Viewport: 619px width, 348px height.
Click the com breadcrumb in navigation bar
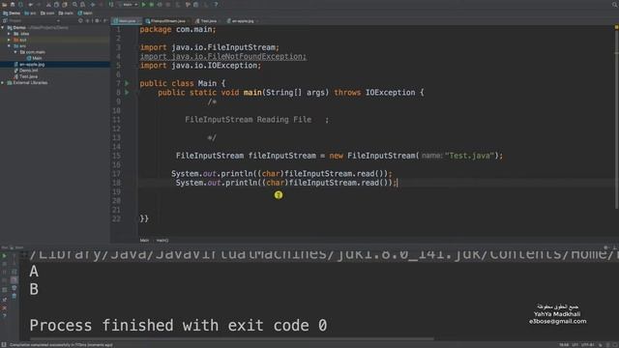47,13
